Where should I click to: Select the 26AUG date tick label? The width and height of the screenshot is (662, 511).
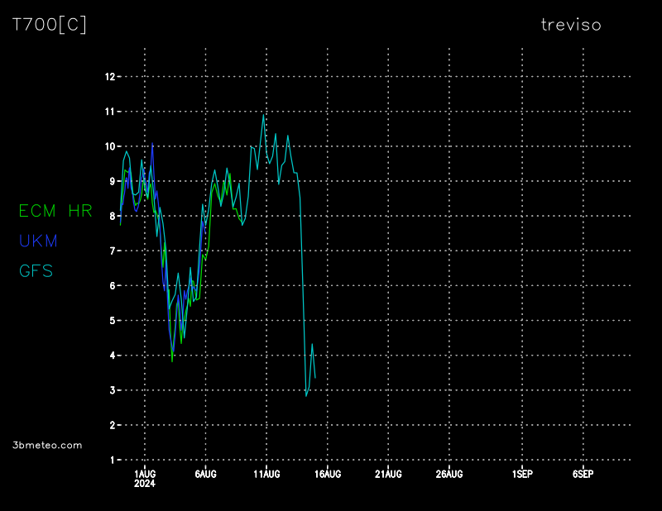click(449, 474)
